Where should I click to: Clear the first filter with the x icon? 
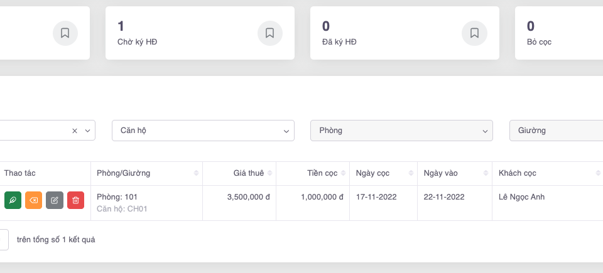pos(74,131)
